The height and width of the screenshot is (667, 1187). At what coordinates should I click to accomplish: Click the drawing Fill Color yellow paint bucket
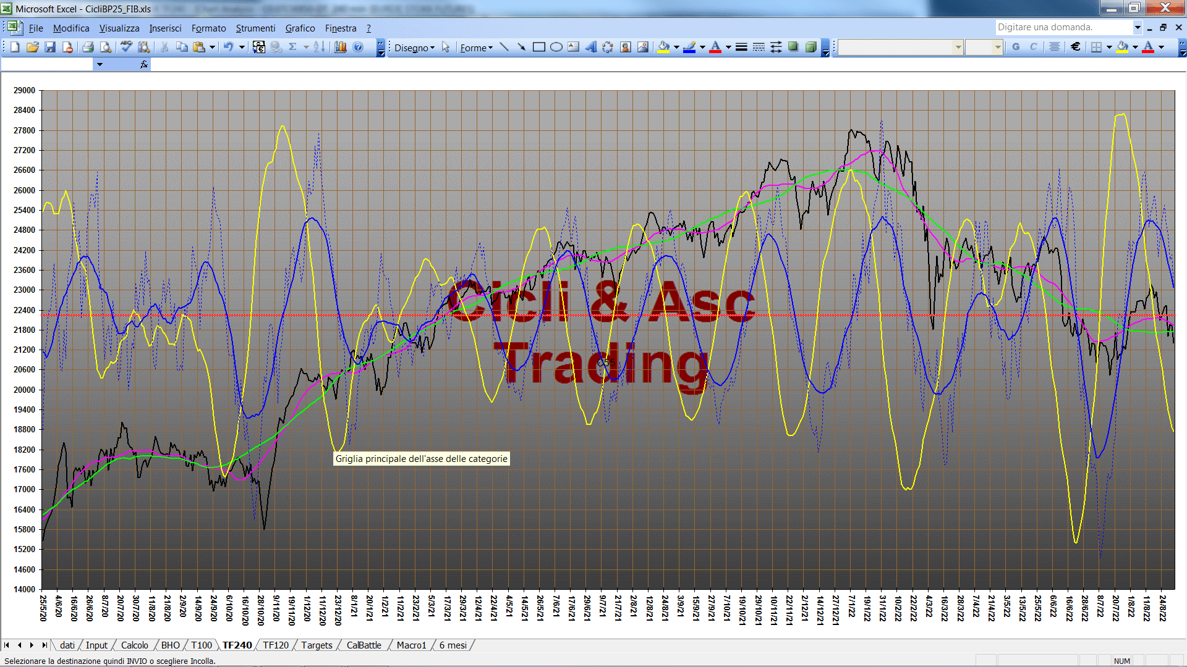(x=664, y=47)
